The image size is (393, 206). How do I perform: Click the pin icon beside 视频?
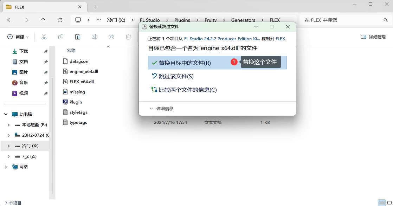46,94
